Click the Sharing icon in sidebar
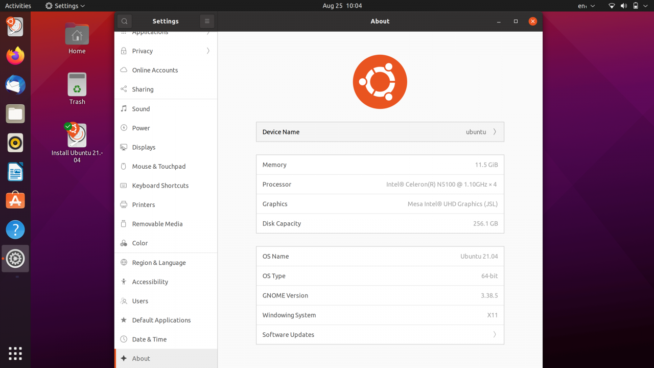Screen dimensions: 654x368 pyautogui.click(x=124, y=89)
